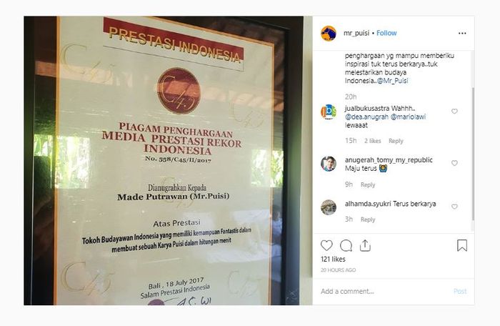This screenshot has height=326, width=500.
Task: Open mr_puisi profile avatar
Action: (329, 33)
